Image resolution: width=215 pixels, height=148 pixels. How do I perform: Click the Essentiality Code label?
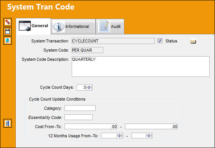[45, 117]
